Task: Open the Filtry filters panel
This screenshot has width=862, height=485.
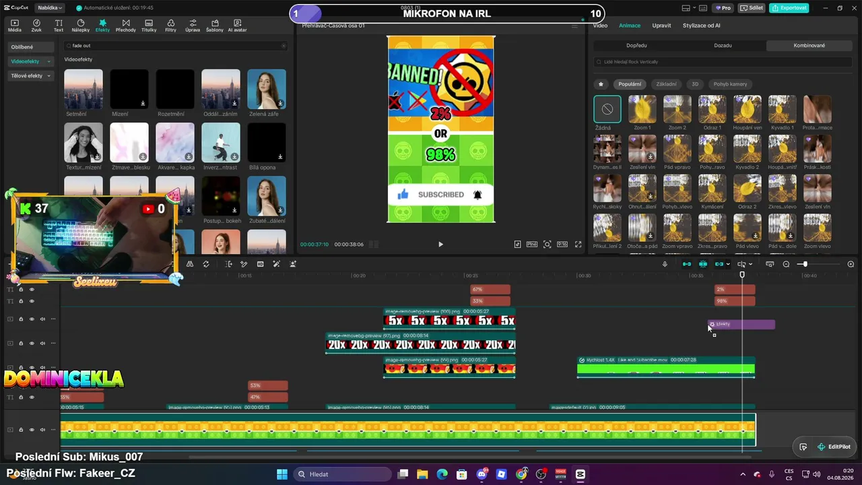Action: [170, 26]
